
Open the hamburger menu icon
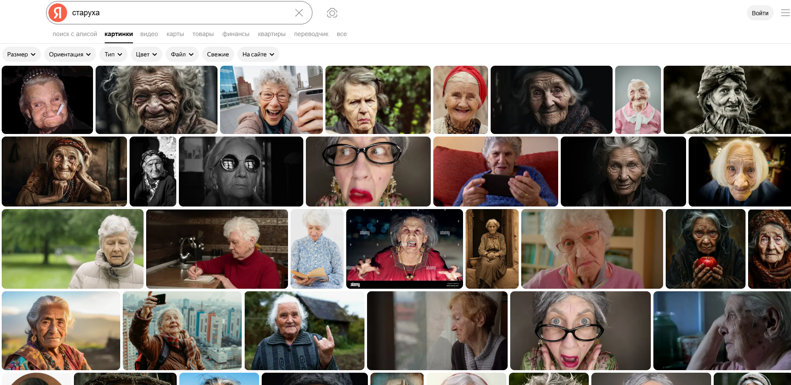[785, 13]
